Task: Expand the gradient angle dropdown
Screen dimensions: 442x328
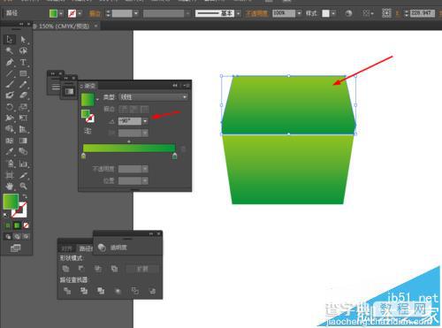Action: (145, 121)
